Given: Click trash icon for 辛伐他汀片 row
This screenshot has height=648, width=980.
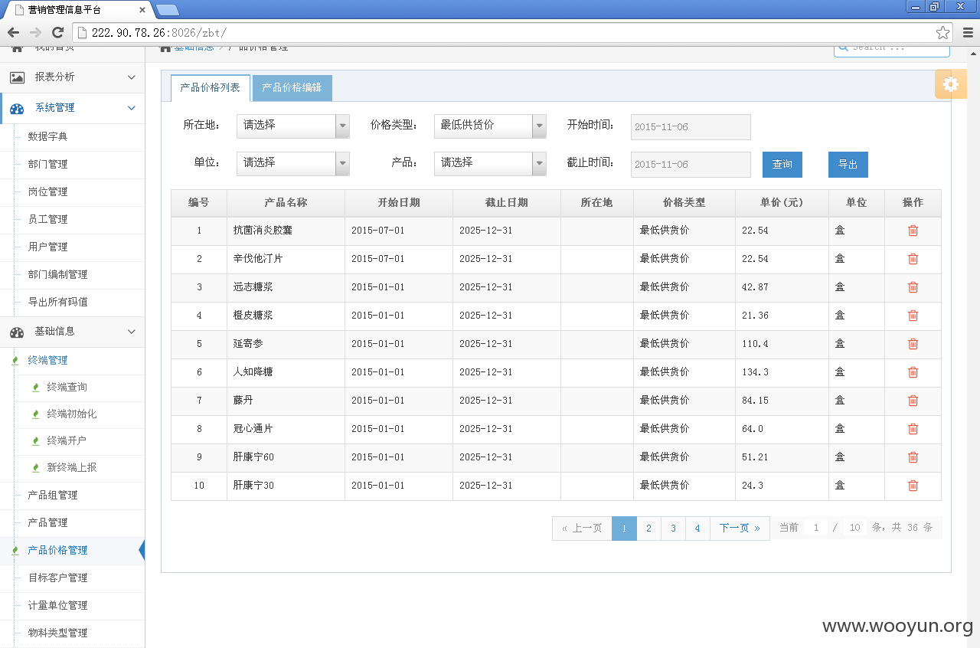Looking at the screenshot, I should coord(913,259).
